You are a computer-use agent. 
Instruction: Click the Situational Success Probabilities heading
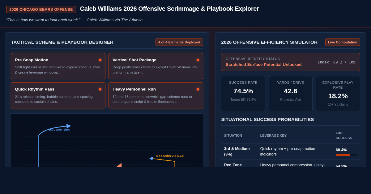click(267, 119)
